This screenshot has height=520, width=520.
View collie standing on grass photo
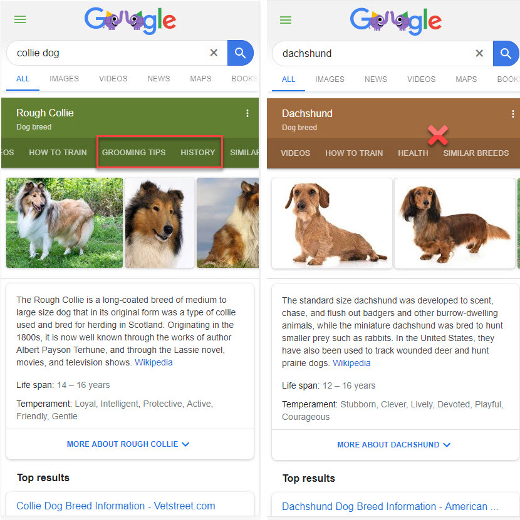click(x=65, y=223)
